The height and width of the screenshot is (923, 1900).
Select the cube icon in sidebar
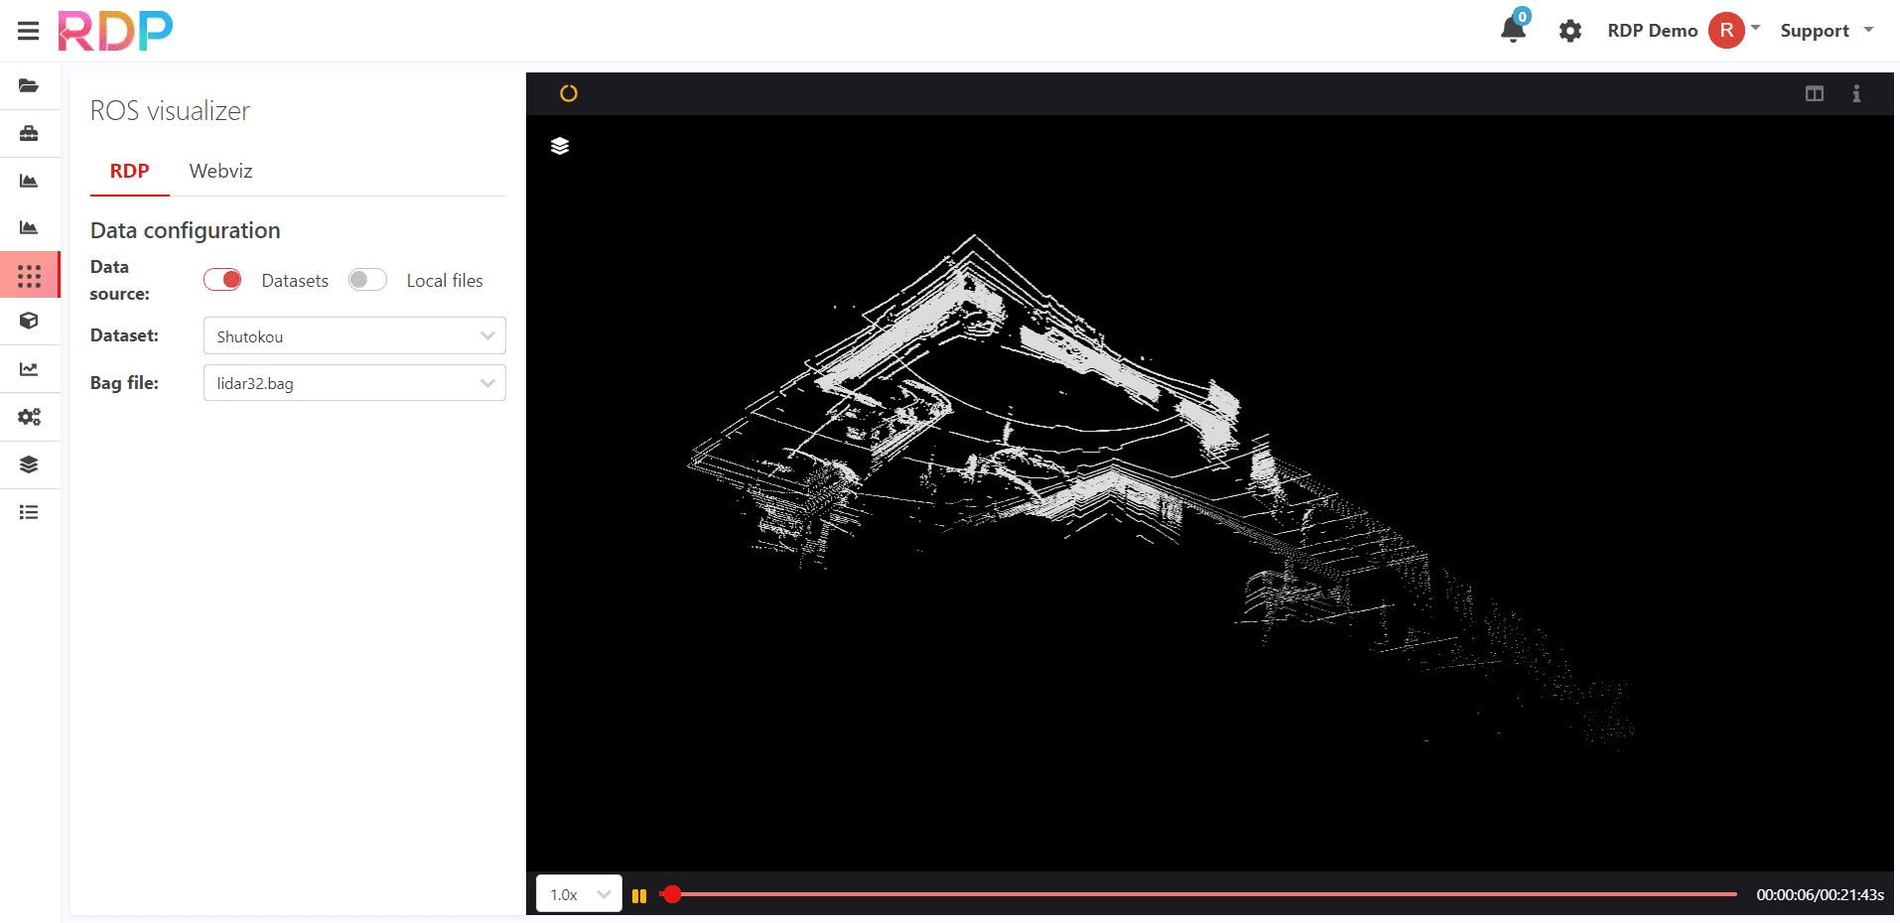coord(29,321)
